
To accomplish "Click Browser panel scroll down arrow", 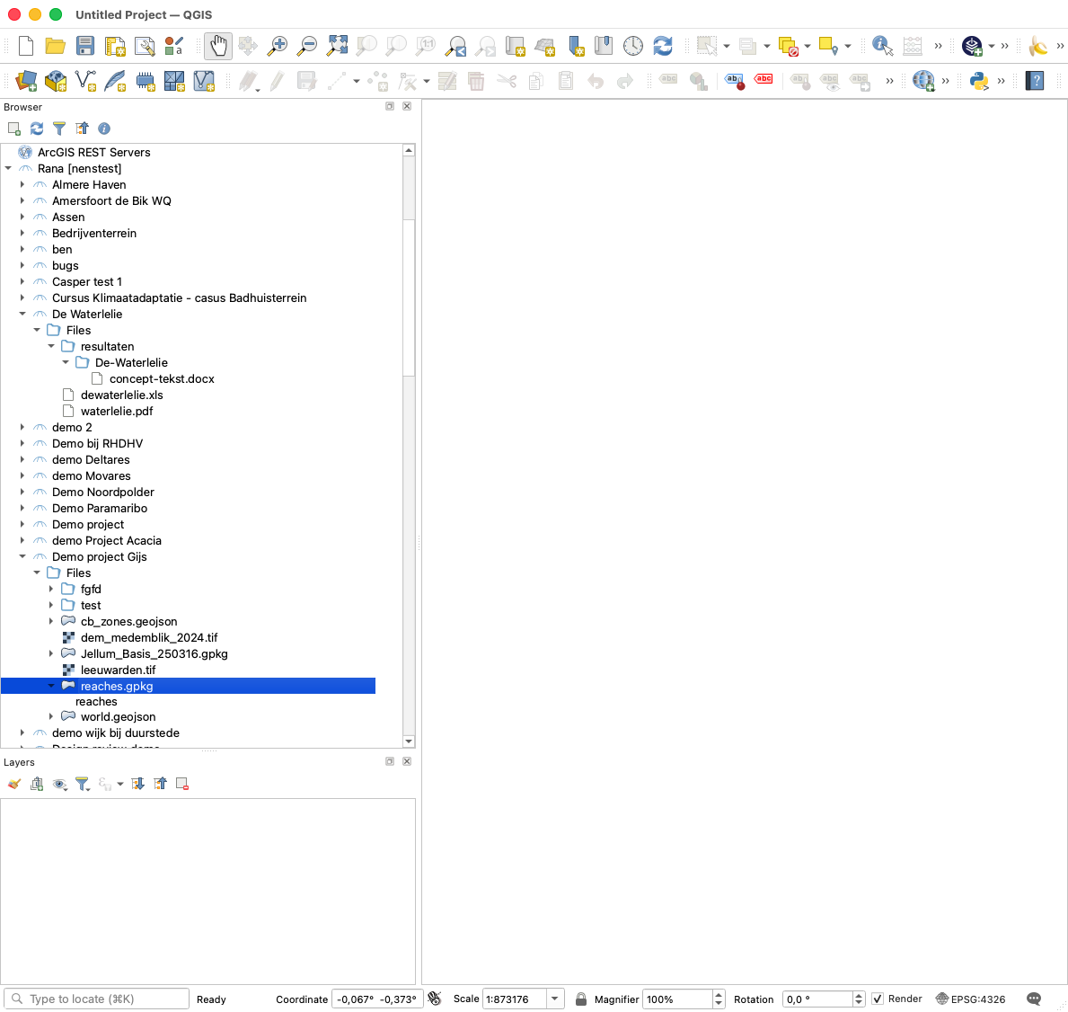I will point(409,741).
